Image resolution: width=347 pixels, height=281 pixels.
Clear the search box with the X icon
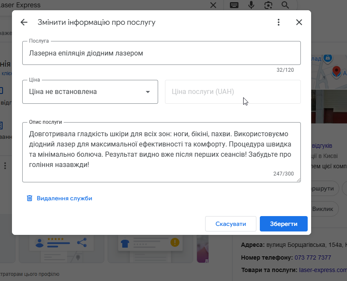[x=213, y=5]
